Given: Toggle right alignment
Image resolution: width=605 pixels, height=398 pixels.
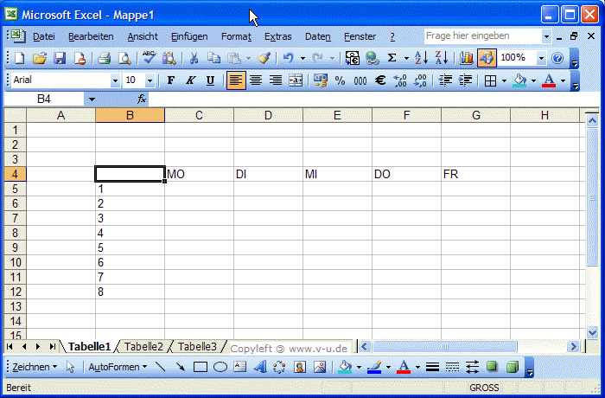Looking at the screenshot, I should [x=276, y=80].
